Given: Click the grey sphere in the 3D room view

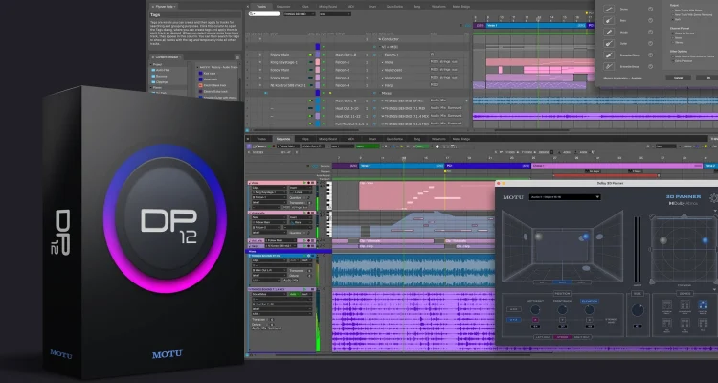Looking at the screenshot, I should [538, 237].
